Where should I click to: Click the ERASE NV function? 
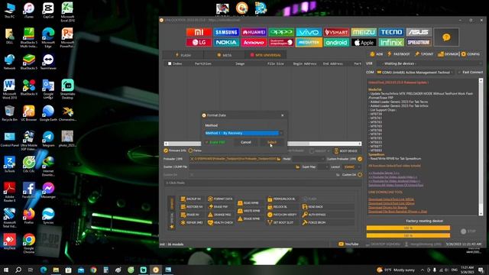point(190,215)
